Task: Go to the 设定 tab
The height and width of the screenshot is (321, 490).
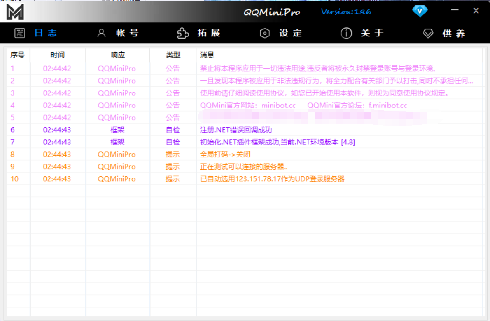Action: [291, 33]
